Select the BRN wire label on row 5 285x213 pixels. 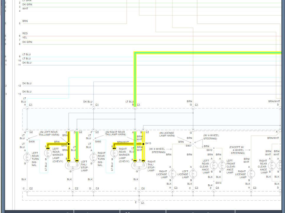pyautogui.click(x=25, y=21)
